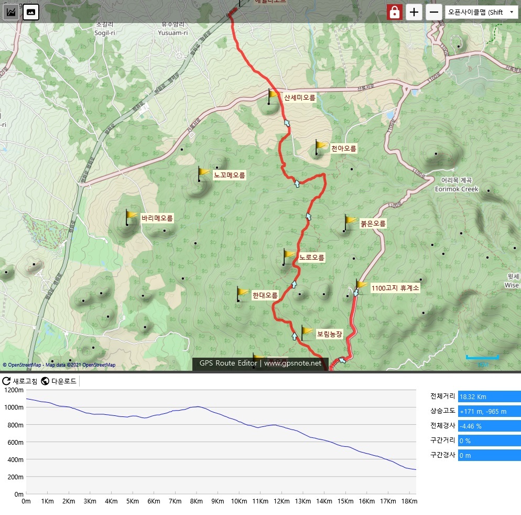Toggle the elevation chart view icon
521x515 pixels.
pyautogui.click(x=12, y=12)
